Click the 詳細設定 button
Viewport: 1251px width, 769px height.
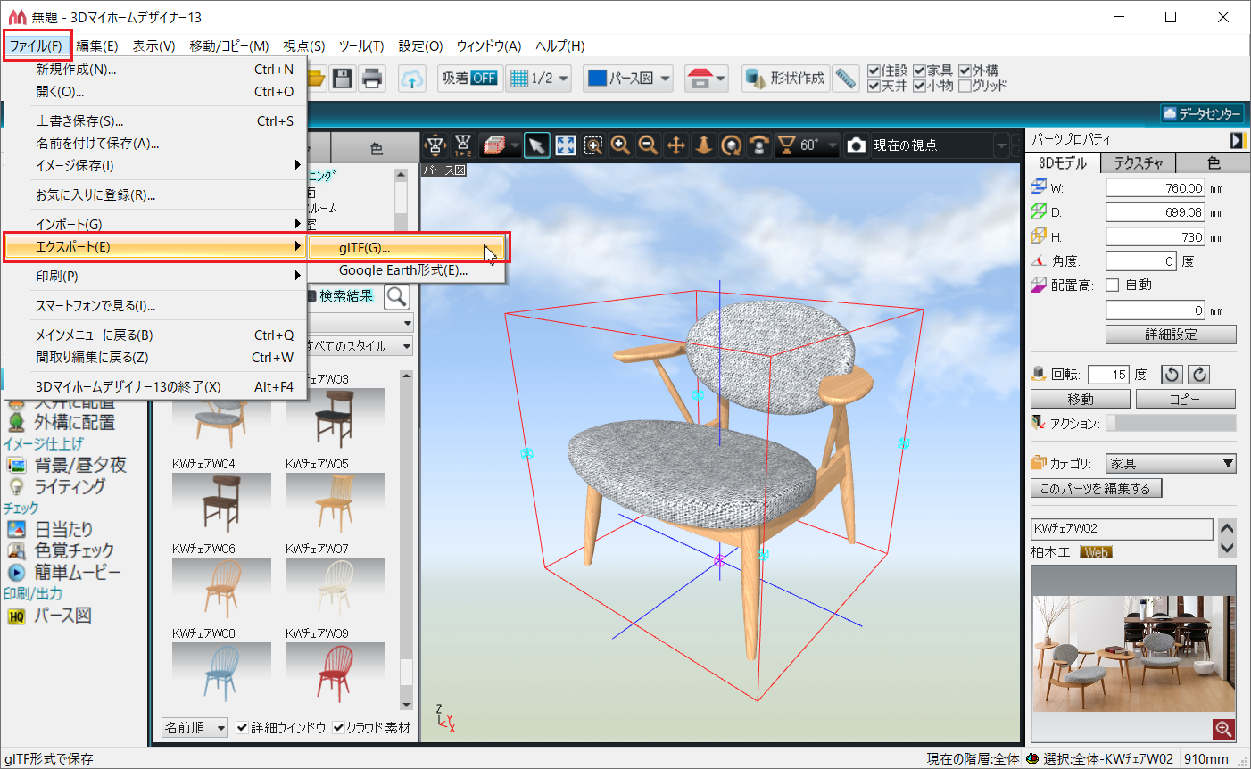tap(1171, 335)
